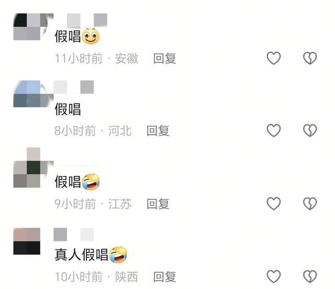This screenshot has width=335, height=289.
Task: Reply to the 10小时前 陕西 comment
Action: pos(165,277)
